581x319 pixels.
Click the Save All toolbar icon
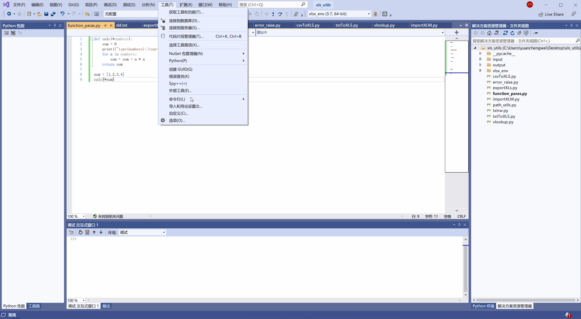(x=53, y=14)
